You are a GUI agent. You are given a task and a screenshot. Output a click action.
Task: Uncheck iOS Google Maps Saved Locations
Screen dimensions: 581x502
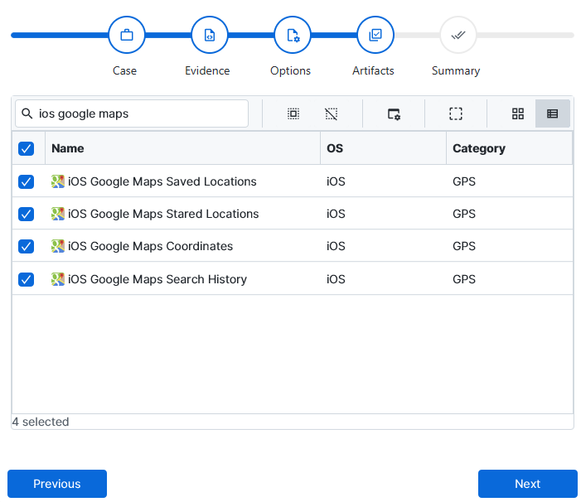(27, 181)
